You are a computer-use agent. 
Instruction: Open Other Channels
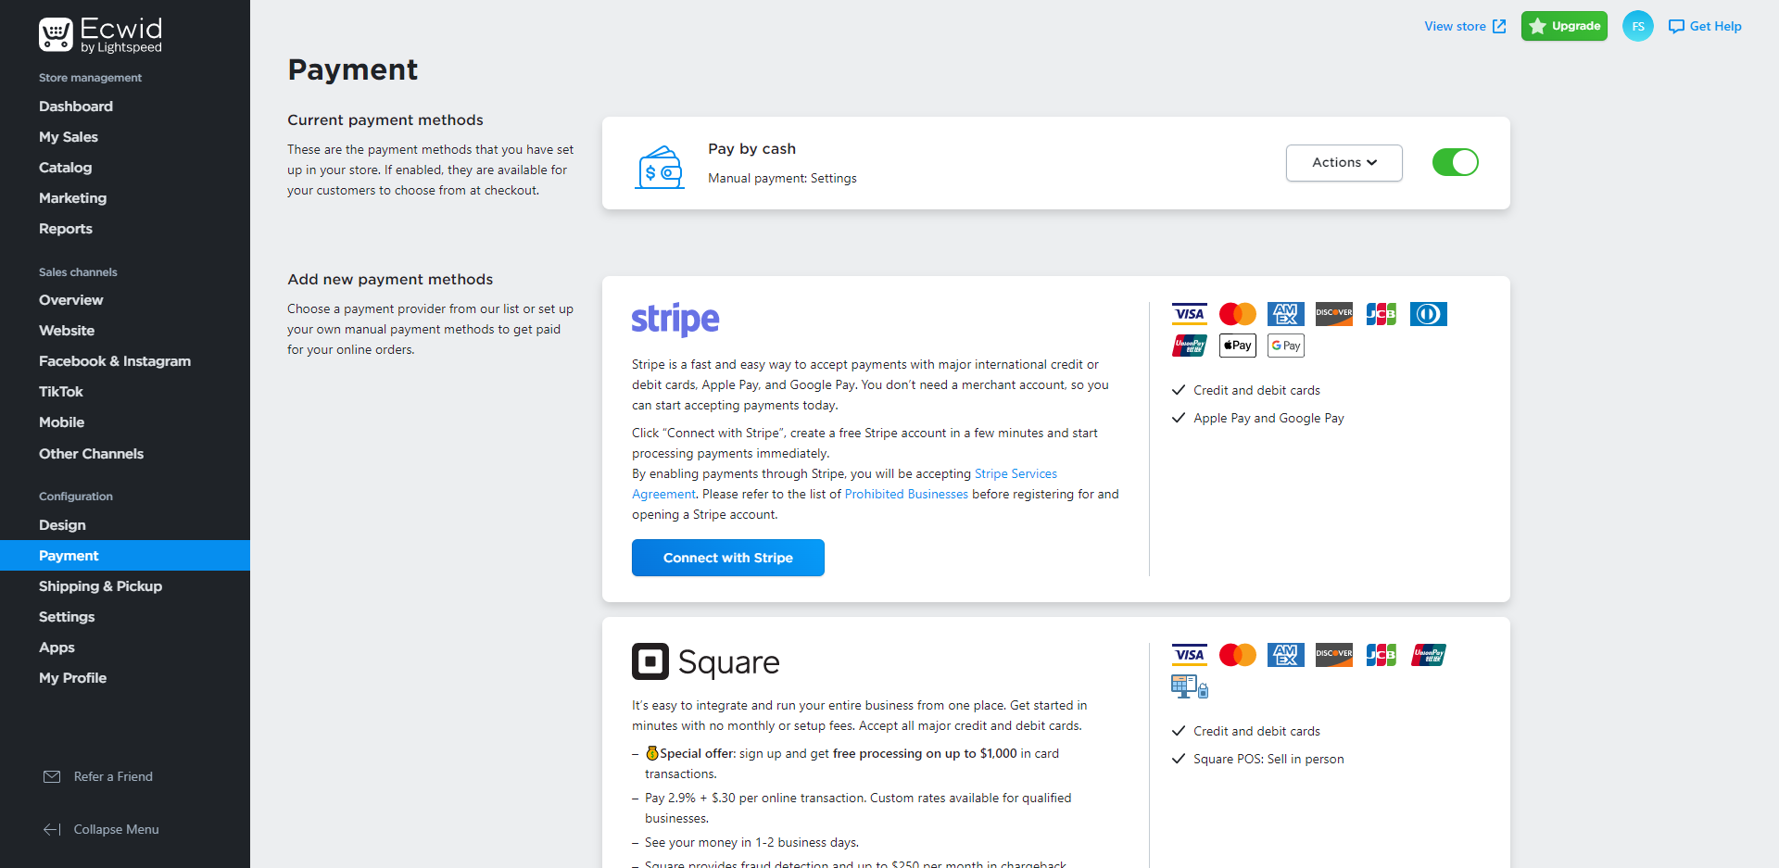[91, 454]
